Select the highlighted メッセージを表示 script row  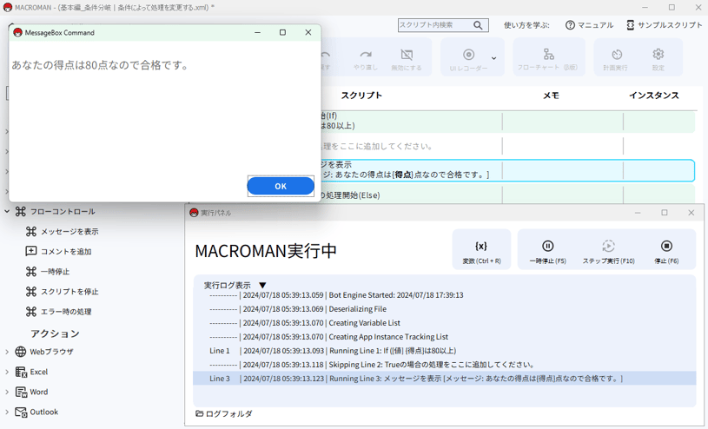[508, 170]
